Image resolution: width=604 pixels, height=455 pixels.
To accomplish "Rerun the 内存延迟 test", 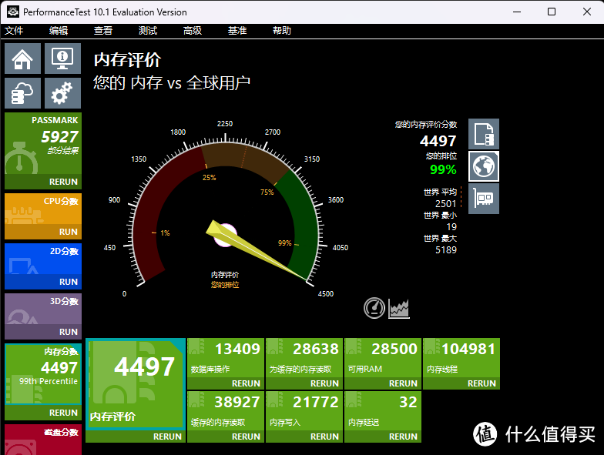I will (383, 437).
